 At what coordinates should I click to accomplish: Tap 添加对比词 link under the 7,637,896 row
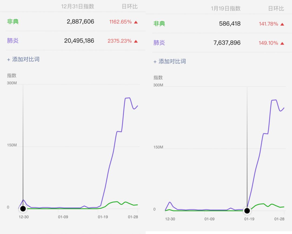click(170, 62)
